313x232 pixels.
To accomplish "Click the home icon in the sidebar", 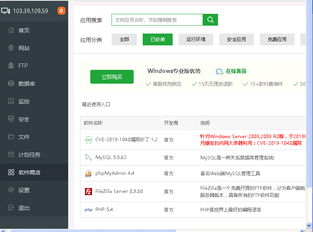I will click(11, 30).
